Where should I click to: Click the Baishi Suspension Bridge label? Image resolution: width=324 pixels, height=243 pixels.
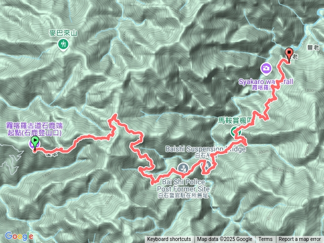point(206,149)
